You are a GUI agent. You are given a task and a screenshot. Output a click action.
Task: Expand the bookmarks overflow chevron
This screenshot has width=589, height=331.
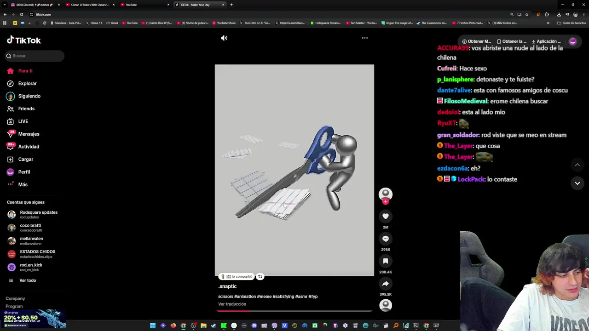(x=548, y=23)
